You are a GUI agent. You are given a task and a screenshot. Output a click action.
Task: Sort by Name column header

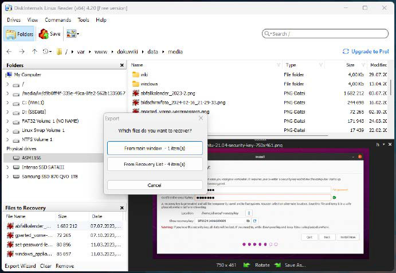pos(137,65)
